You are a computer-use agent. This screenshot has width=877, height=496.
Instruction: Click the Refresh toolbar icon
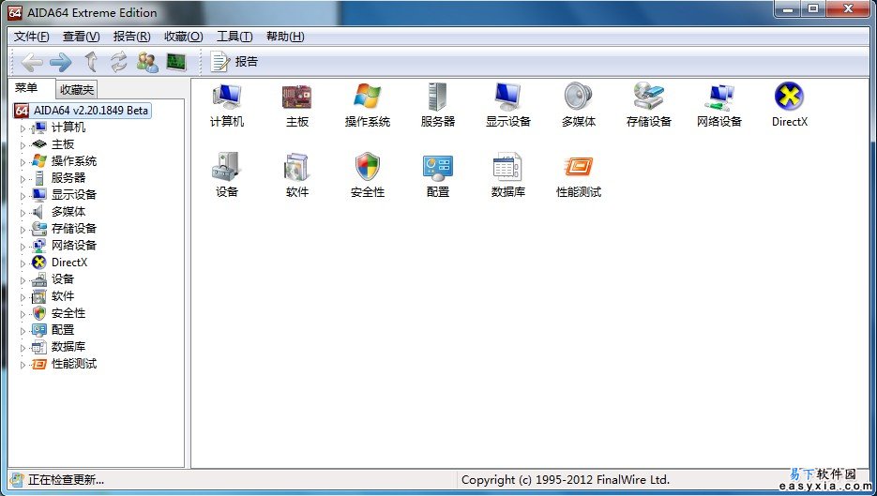[118, 62]
